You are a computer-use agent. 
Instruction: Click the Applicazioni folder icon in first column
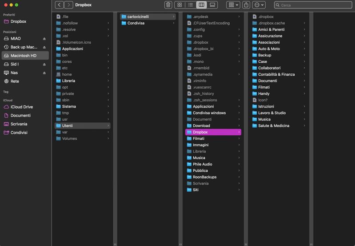[58, 49]
